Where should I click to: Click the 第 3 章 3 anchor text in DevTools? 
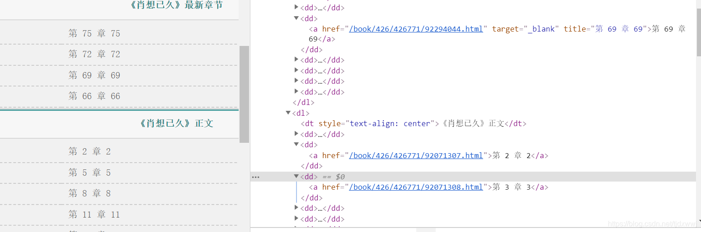(511, 187)
